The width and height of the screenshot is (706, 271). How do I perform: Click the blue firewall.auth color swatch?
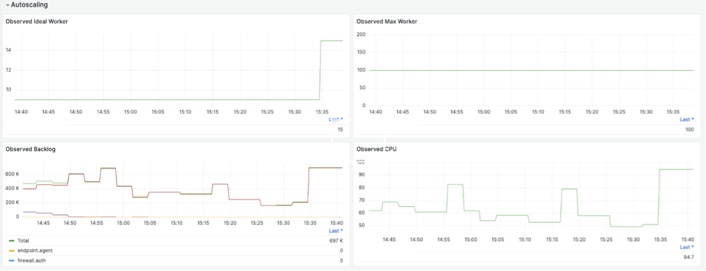[x=12, y=260]
